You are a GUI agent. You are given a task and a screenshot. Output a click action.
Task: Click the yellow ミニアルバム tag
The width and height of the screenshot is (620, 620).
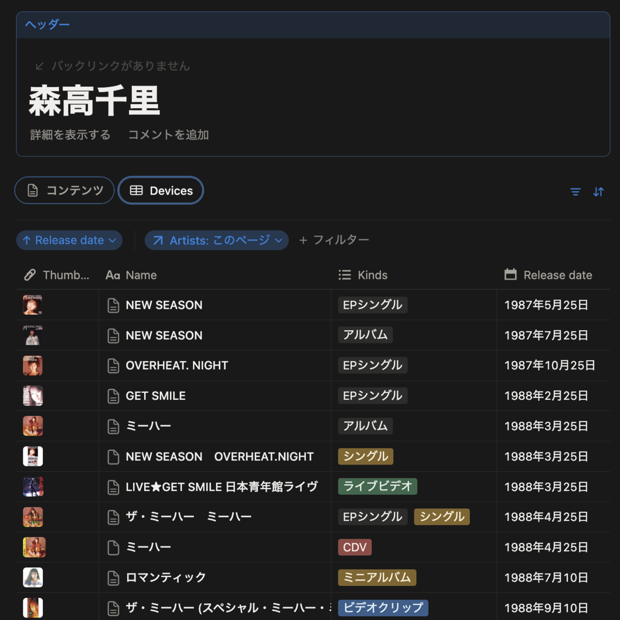pyautogui.click(x=377, y=577)
